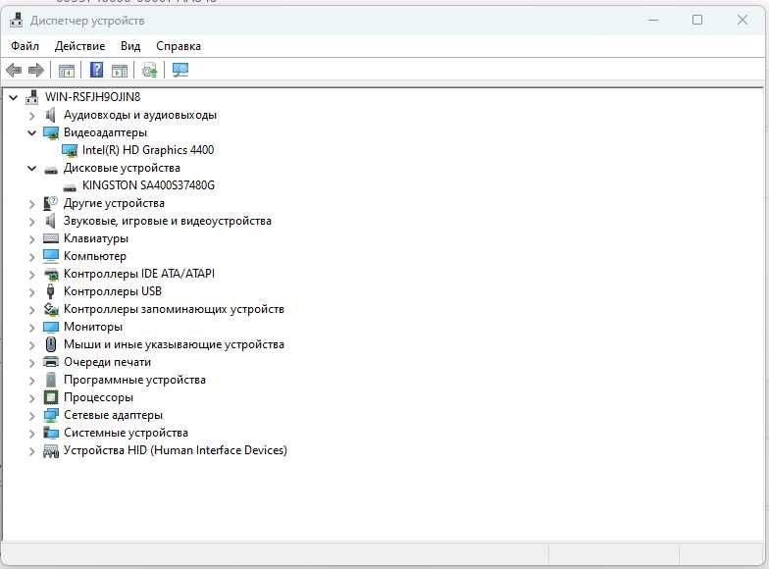Open the Файл menu

[25, 46]
